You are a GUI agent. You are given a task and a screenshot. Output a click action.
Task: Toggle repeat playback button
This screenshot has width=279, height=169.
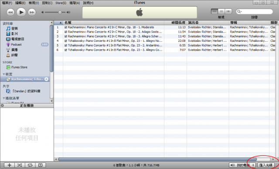pyautogui.click(x=30, y=165)
